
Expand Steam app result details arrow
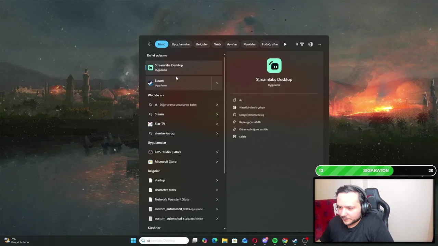point(217,83)
